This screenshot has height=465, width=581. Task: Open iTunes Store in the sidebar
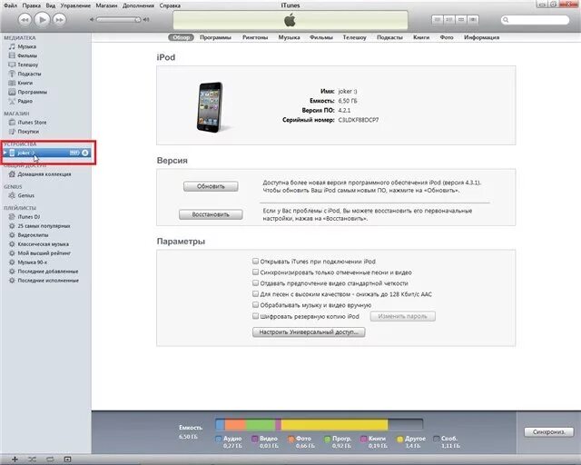pos(32,122)
